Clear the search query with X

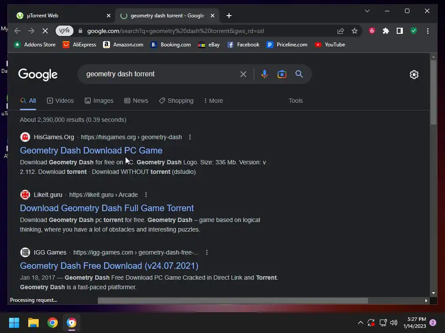[243, 74]
